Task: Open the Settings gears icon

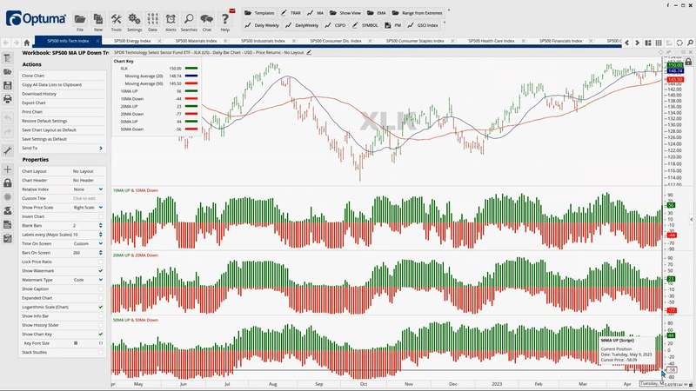Action: coord(134,19)
